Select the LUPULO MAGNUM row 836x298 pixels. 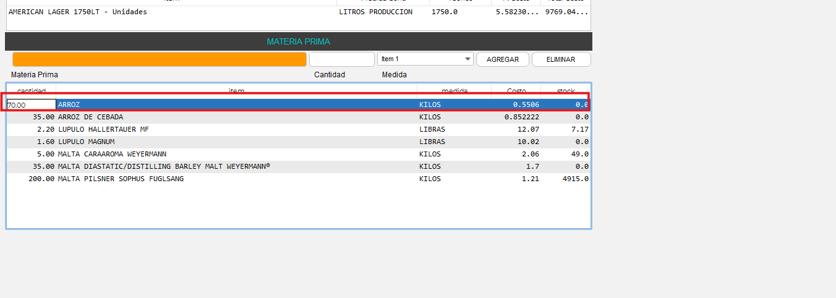(x=86, y=142)
